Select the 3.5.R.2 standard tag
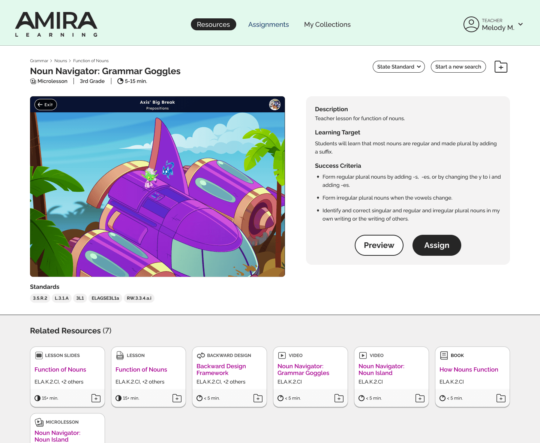This screenshot has width=540, height=443. (x=40, y=298)
